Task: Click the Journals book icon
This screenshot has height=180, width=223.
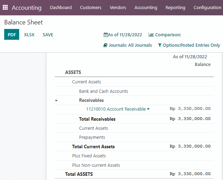Action: pyautogui.click(x=105, y=45)
